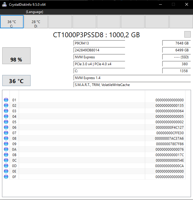This screenshot has height=200, width=193.
Task: Click raw value 000000000054E
Action: pos(170,160)
